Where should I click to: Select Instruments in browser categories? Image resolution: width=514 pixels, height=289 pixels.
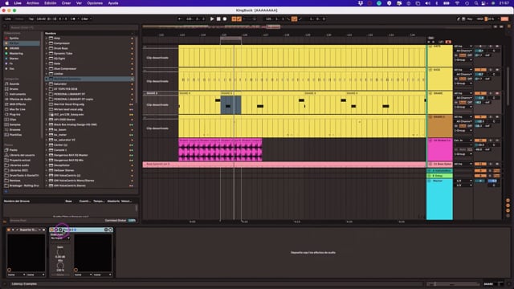click(18, 94)
